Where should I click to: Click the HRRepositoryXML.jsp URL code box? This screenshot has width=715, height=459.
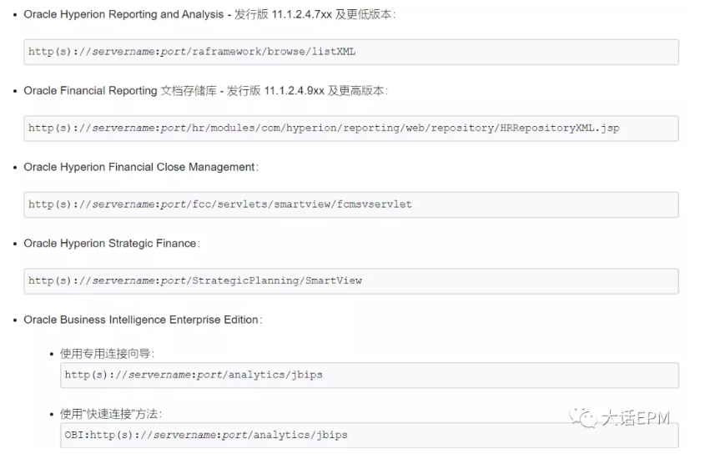click(x=350, y=129)
